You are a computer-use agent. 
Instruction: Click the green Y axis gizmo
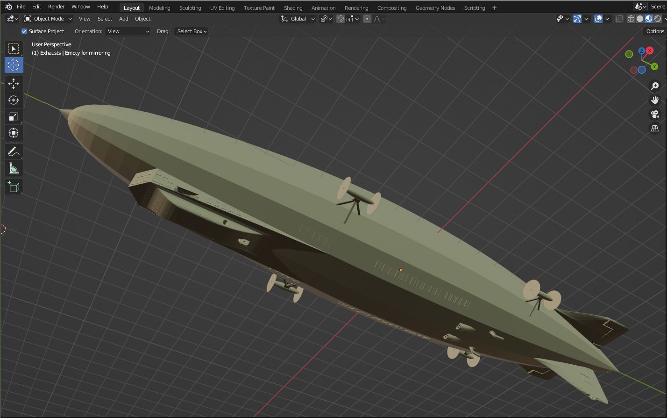(654, 66)
